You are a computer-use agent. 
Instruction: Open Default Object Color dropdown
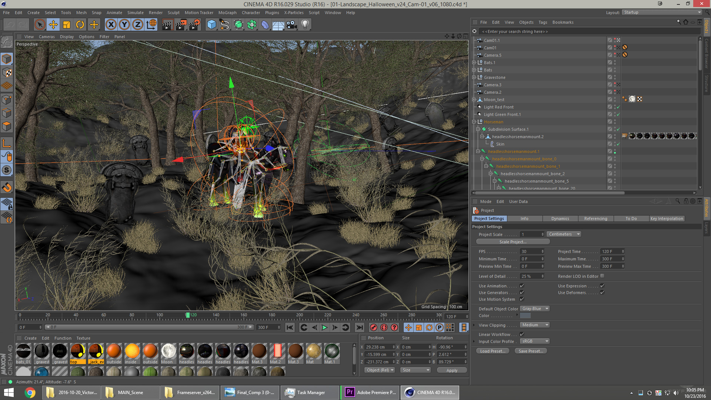pyautogui.click(x=535, y=309)
